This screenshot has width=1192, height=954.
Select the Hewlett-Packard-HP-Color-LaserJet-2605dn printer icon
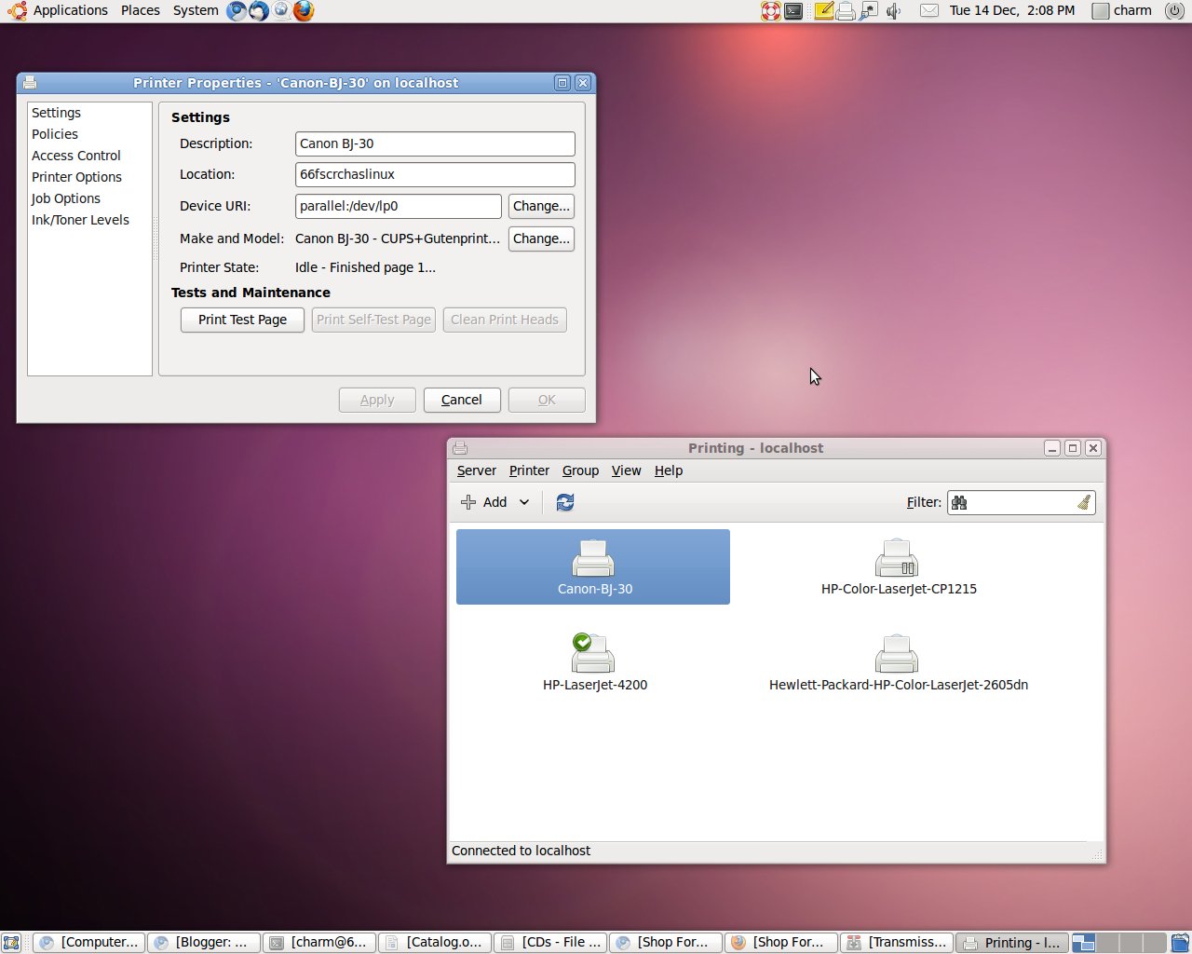tap(897, 653)
